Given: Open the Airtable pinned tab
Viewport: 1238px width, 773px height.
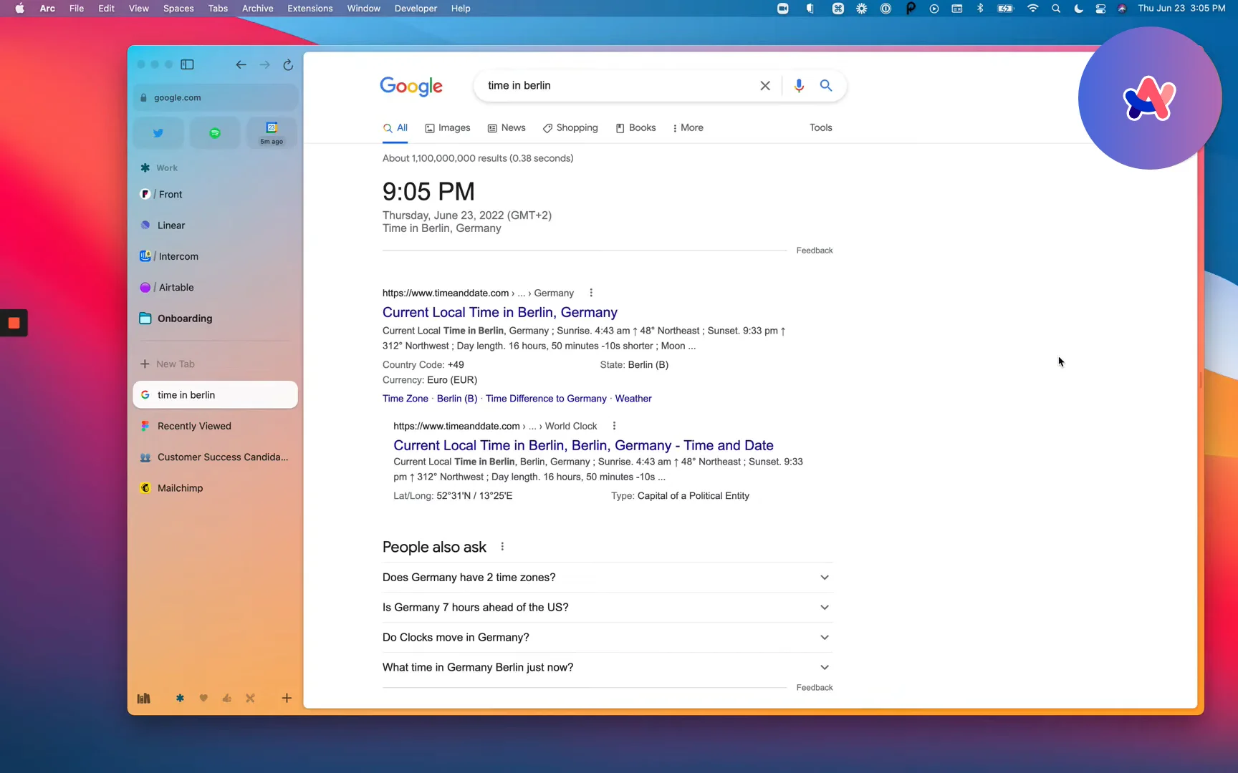Looking at the screenshot, I should [x=215, y=288].
